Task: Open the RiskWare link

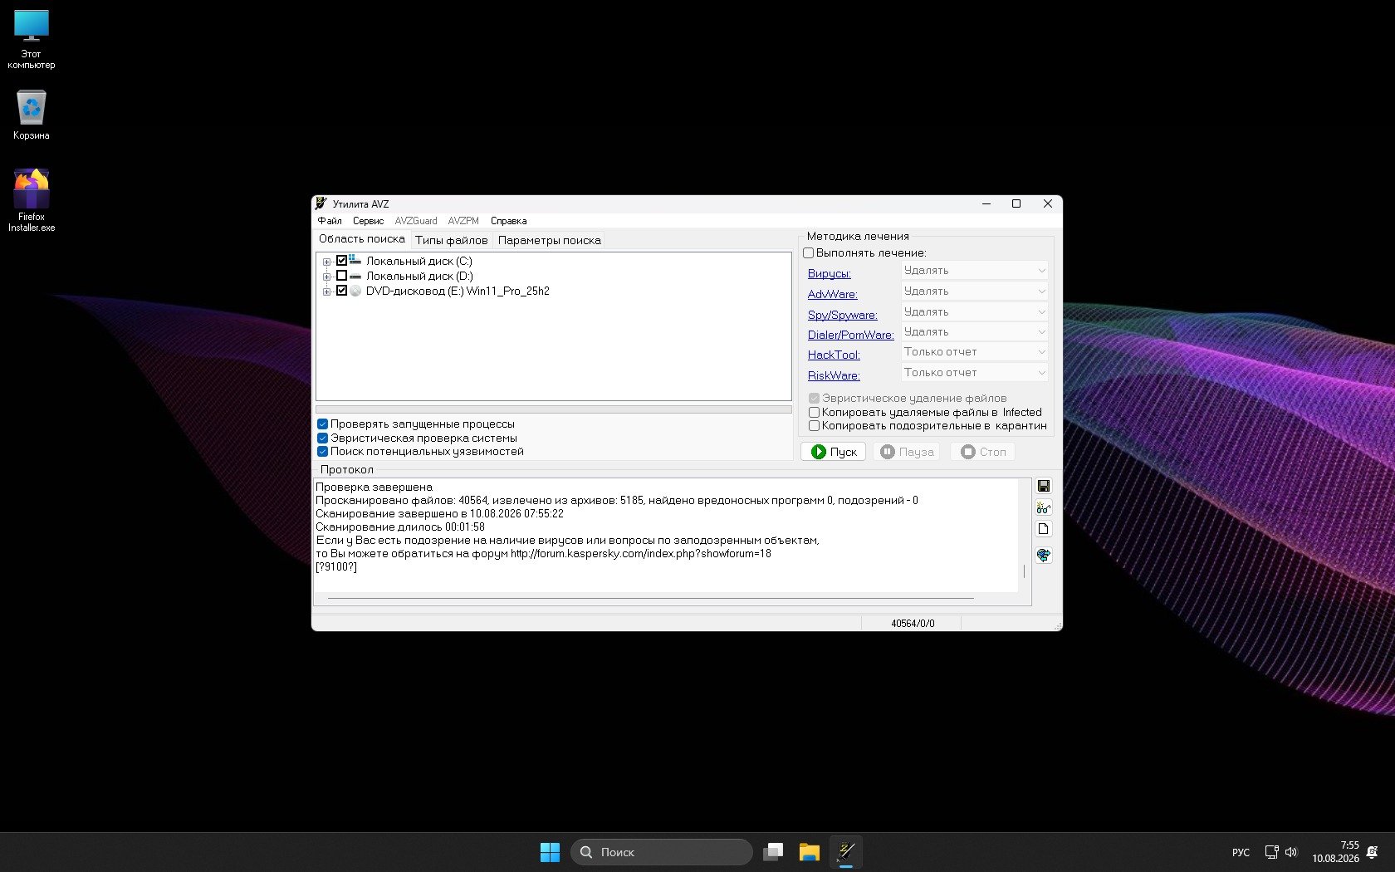Action: click(x=834, y=375)
